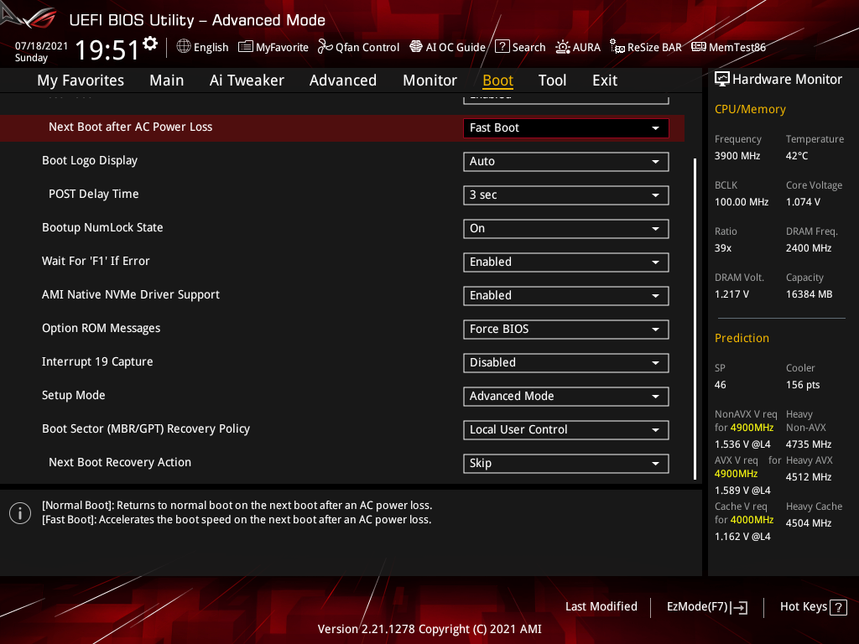Change Next Boot after AC Power Loss setting
The height and width of the screenshot is (644, 859).
(565, 127)
